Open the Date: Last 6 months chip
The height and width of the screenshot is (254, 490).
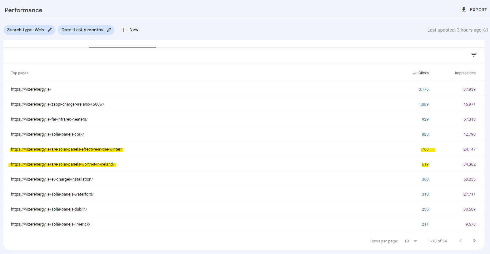tap(86, 30)
